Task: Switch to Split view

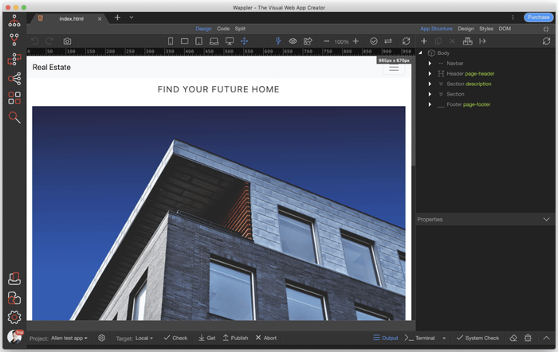Action: 240,29
